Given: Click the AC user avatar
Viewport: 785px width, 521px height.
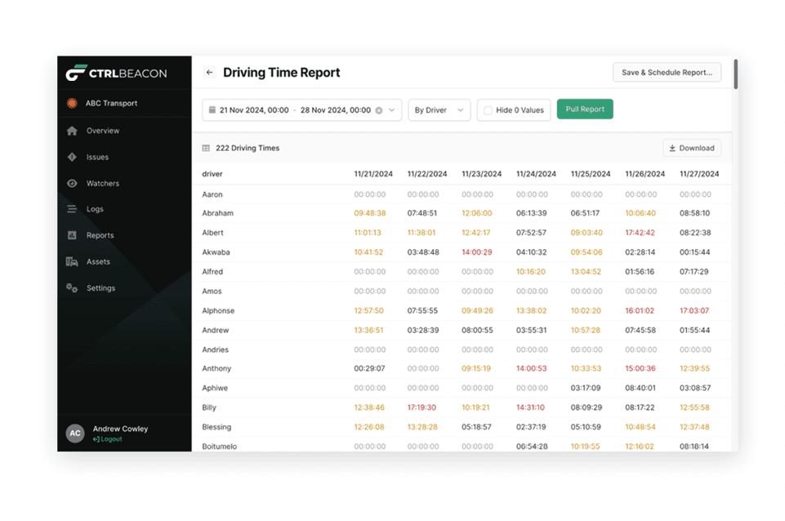Looking at the screenshot, I should point(75,434).
